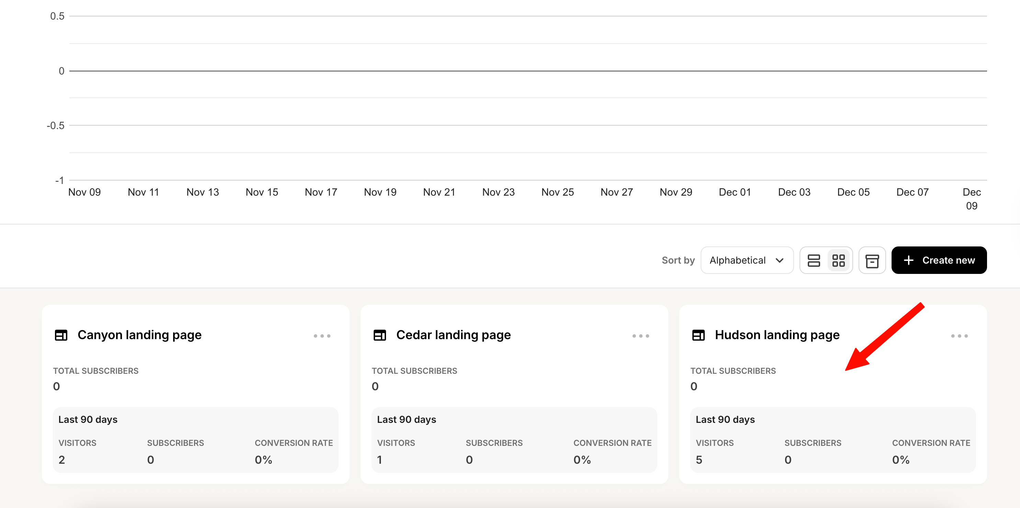1020x508 pixels.
Task: Open Canyon landing page options menu
Action: (322, 336)
